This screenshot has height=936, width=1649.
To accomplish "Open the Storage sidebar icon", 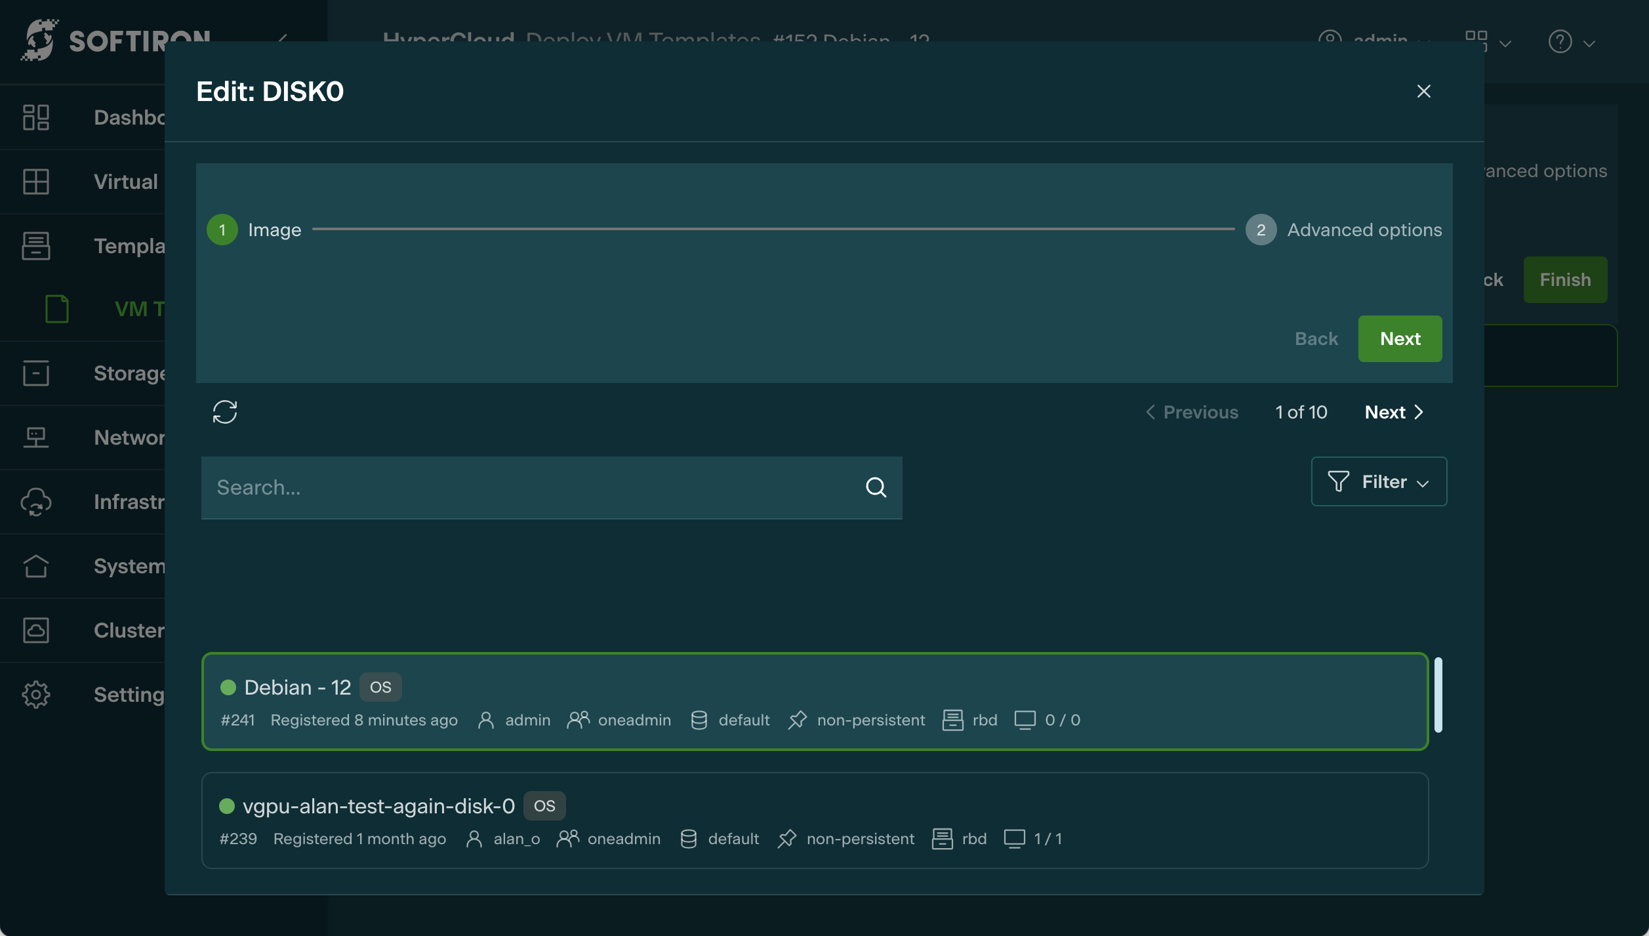I will pos(36,373).
